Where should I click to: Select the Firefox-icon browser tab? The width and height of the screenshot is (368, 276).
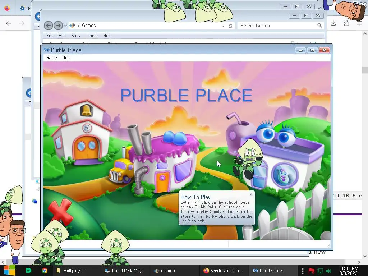point(7,8)
